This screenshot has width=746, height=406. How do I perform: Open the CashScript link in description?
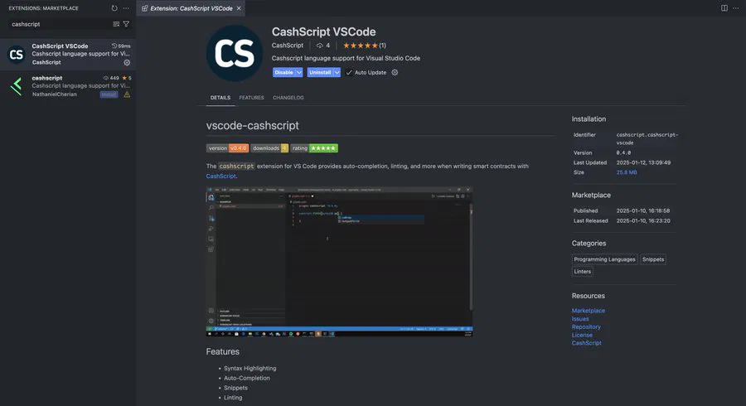click(220, 176)
